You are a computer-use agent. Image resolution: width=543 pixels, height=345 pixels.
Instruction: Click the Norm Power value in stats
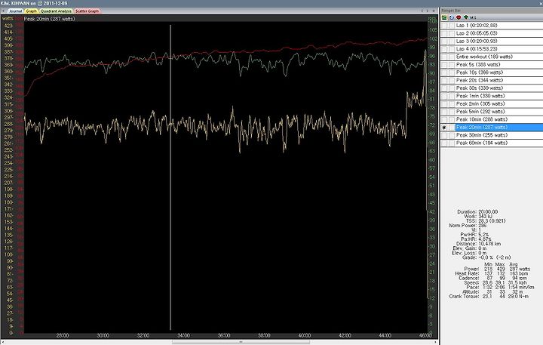(482, 226)
